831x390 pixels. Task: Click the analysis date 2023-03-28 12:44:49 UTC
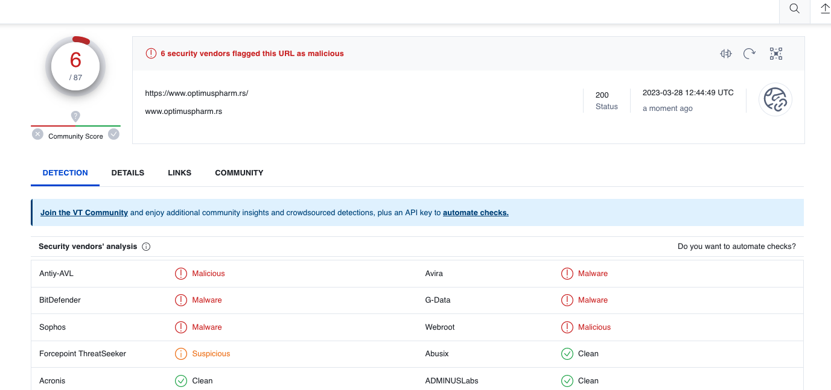[x=688, y=93]
